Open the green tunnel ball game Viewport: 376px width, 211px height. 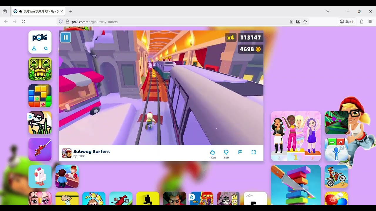pyautogui.click(x=336, y=122)
